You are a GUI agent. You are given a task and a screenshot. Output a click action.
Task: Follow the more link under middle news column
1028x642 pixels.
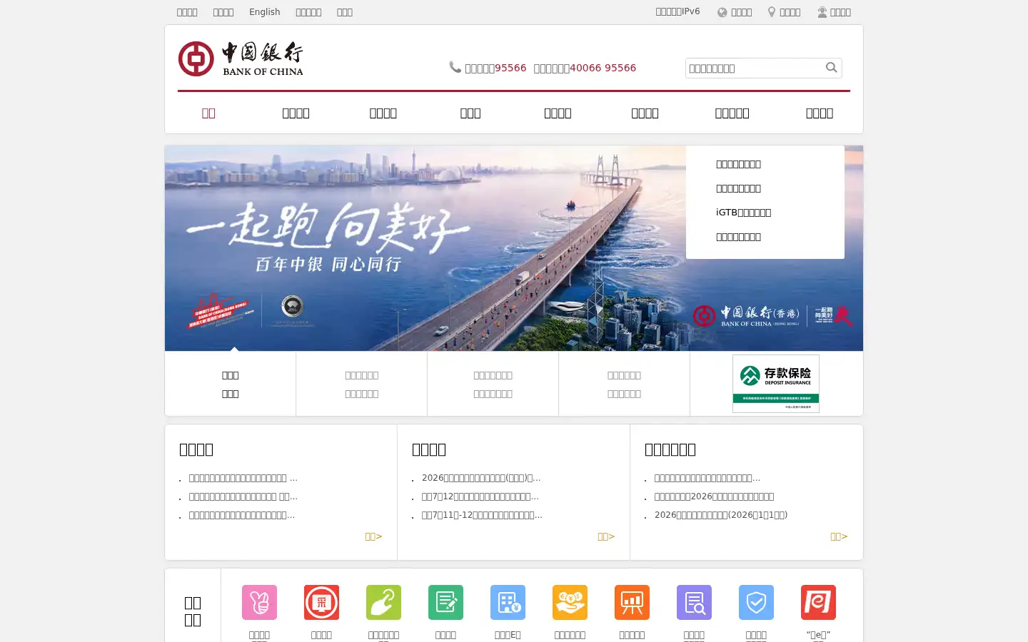606,536
